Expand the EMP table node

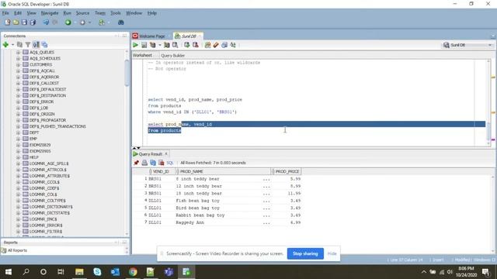pos(18,139)
